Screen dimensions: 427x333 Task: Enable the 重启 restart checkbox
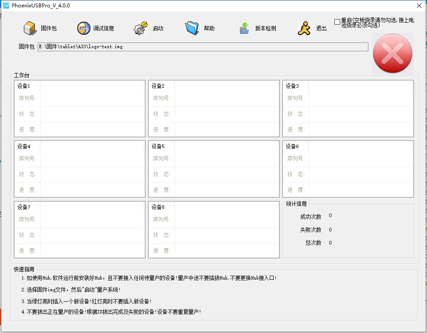tap(338, 21)
